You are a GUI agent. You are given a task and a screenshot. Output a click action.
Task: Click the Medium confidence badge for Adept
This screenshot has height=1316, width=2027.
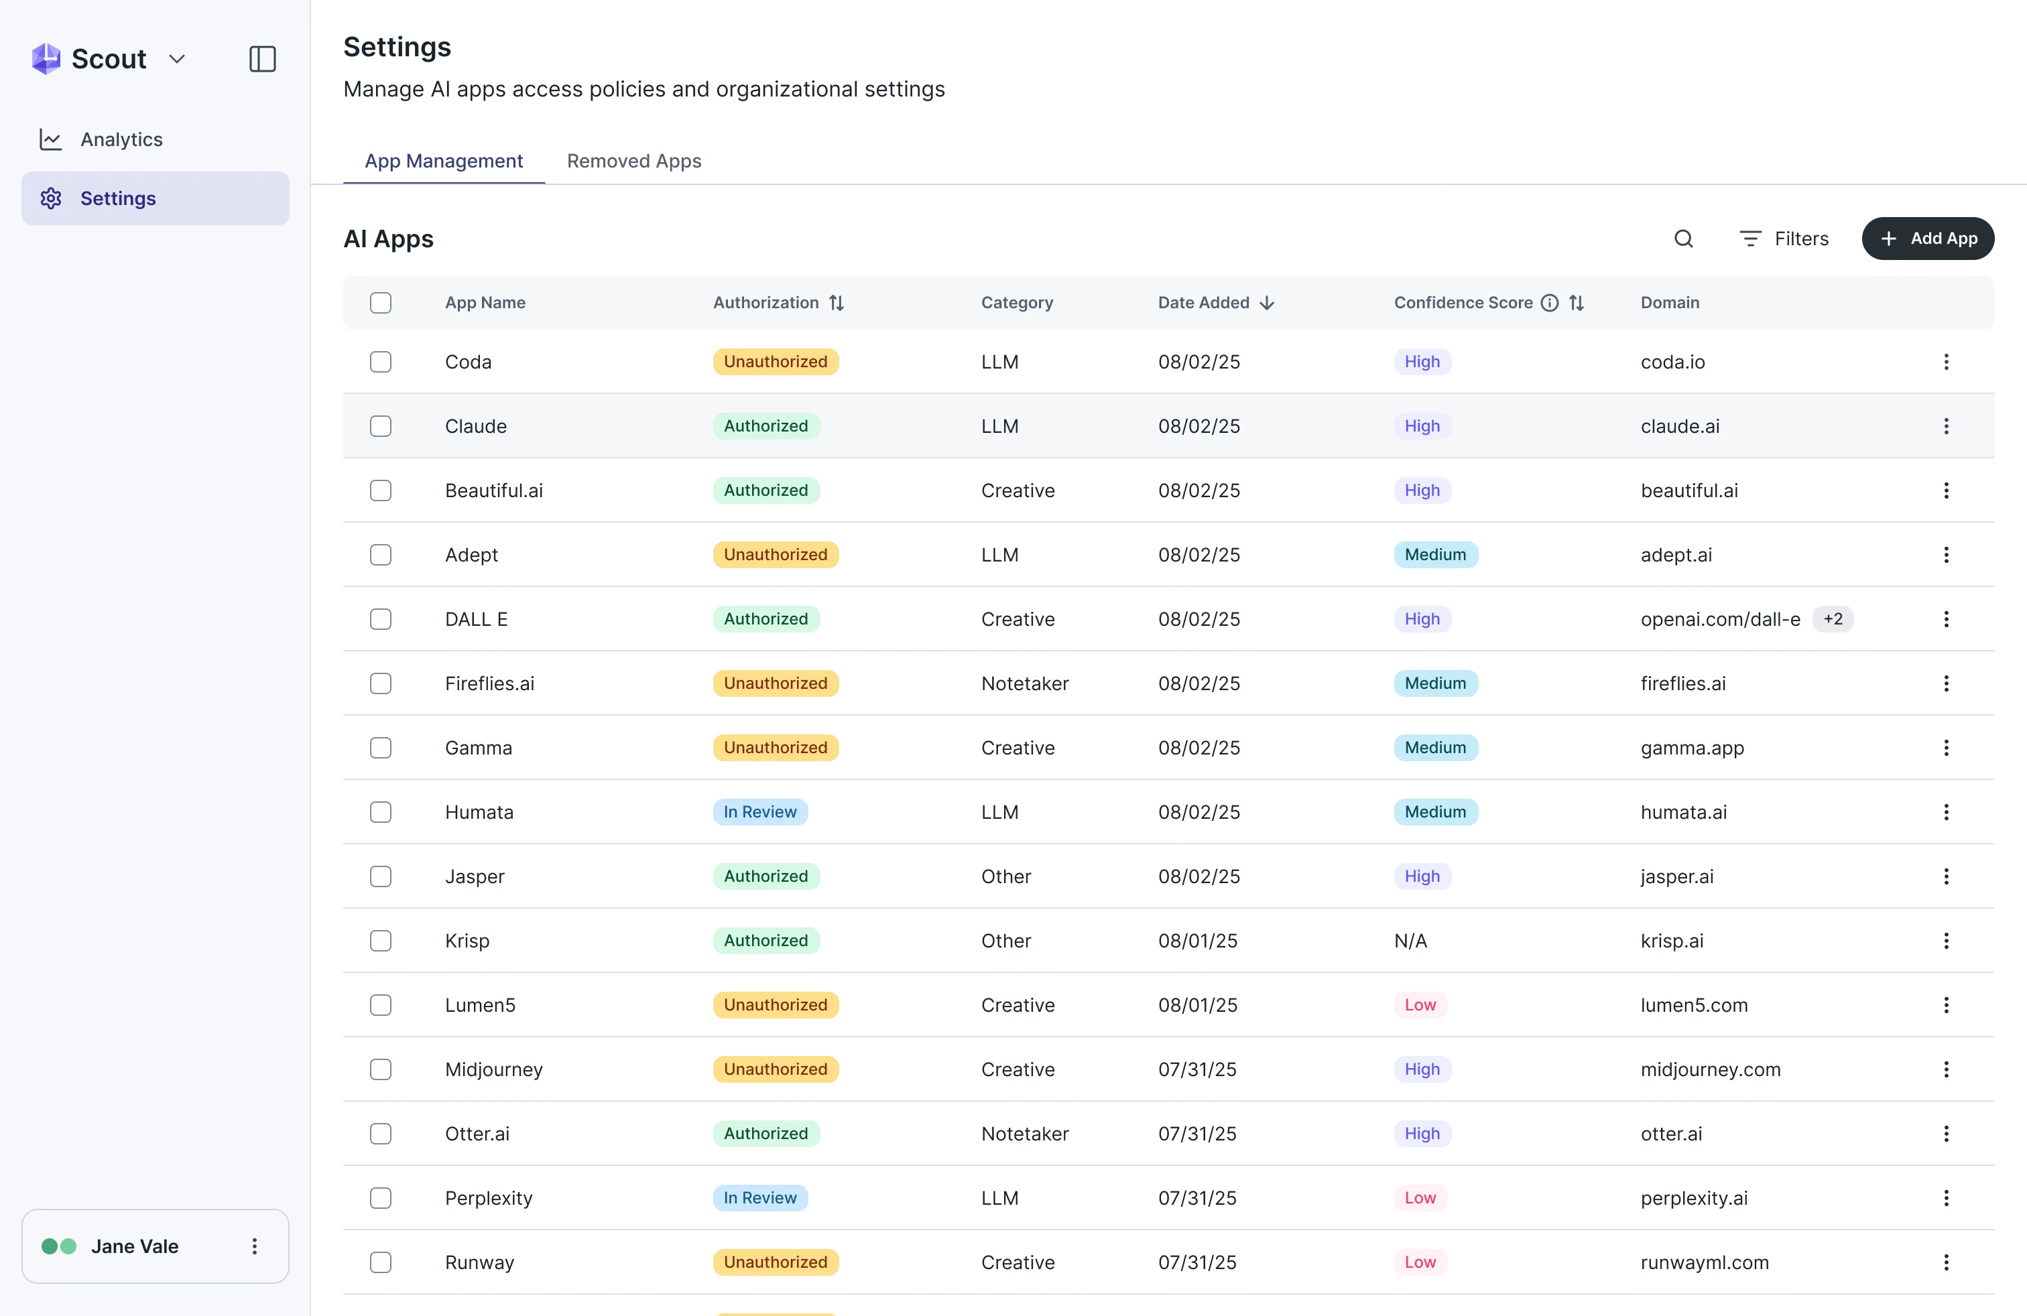[1435, 554]
